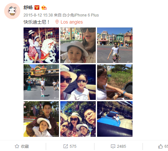Open the carousel horse ride photo

(41, 45)
